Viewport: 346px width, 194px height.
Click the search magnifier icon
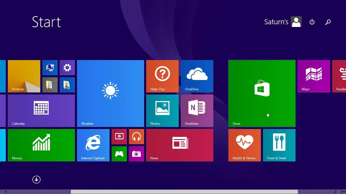coord(328,22)
